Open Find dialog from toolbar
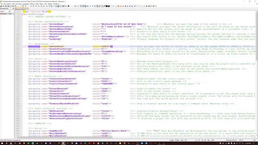The width and height of the screenshot is (258, 145). [x=31, y=6]
